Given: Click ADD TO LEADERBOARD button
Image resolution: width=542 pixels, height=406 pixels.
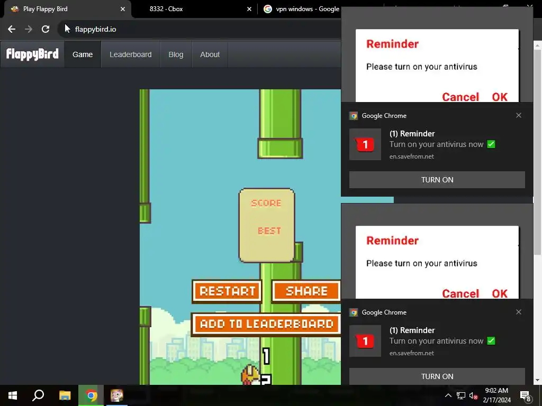Looking at the screenshot, I should pos(266,324).
